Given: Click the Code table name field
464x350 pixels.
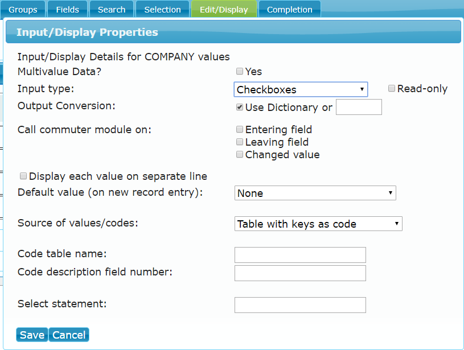Looking at the screenshot, I should pos(300,255).
